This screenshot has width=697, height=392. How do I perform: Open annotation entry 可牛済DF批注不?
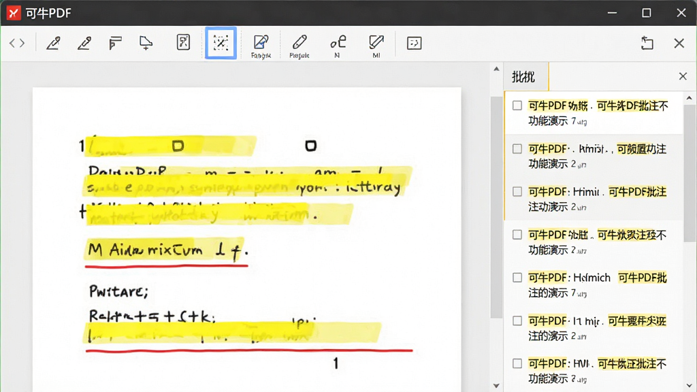(594, 113)
